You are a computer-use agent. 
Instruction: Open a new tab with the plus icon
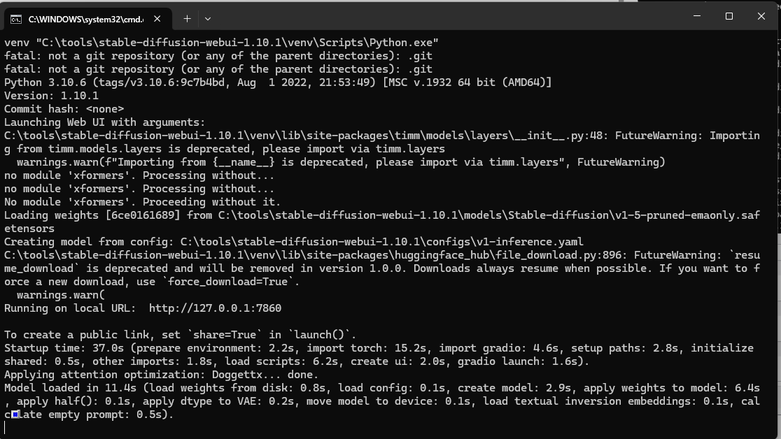point(187,18)
